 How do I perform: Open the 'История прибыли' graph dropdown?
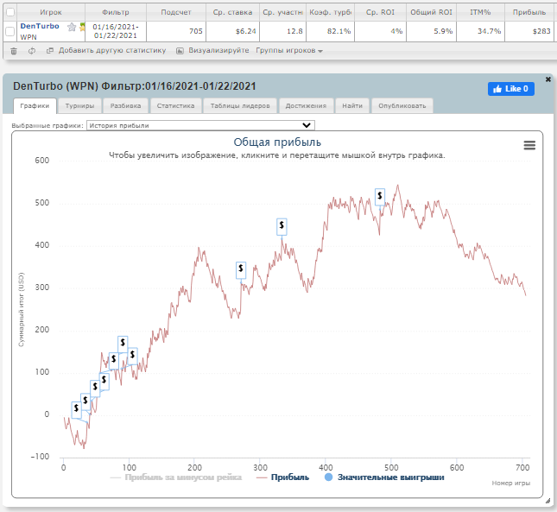(x=201, y=125)
